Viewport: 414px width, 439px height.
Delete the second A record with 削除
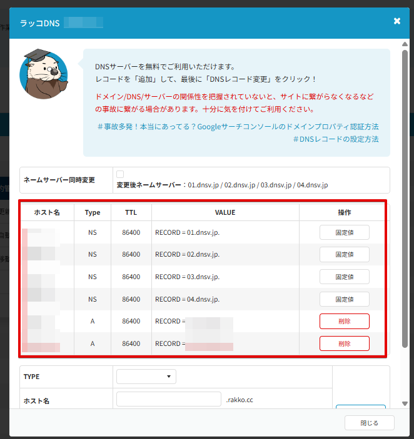click(x=345, y=343)
